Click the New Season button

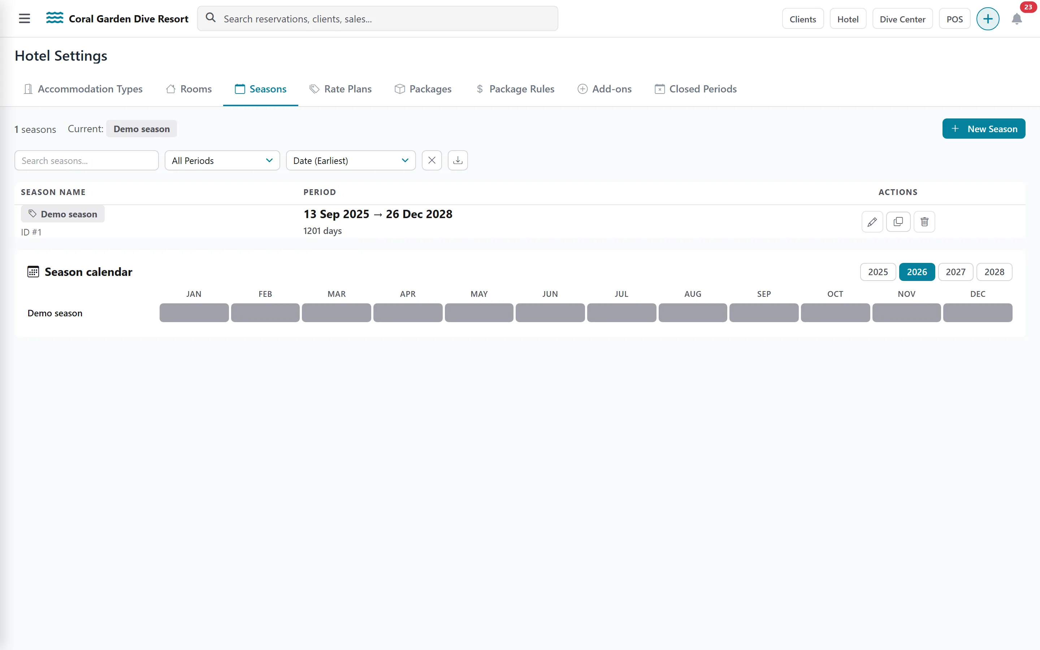tap(984, 129)
